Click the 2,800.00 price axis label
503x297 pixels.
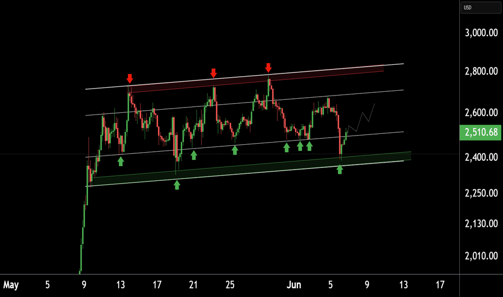(481, 71)
